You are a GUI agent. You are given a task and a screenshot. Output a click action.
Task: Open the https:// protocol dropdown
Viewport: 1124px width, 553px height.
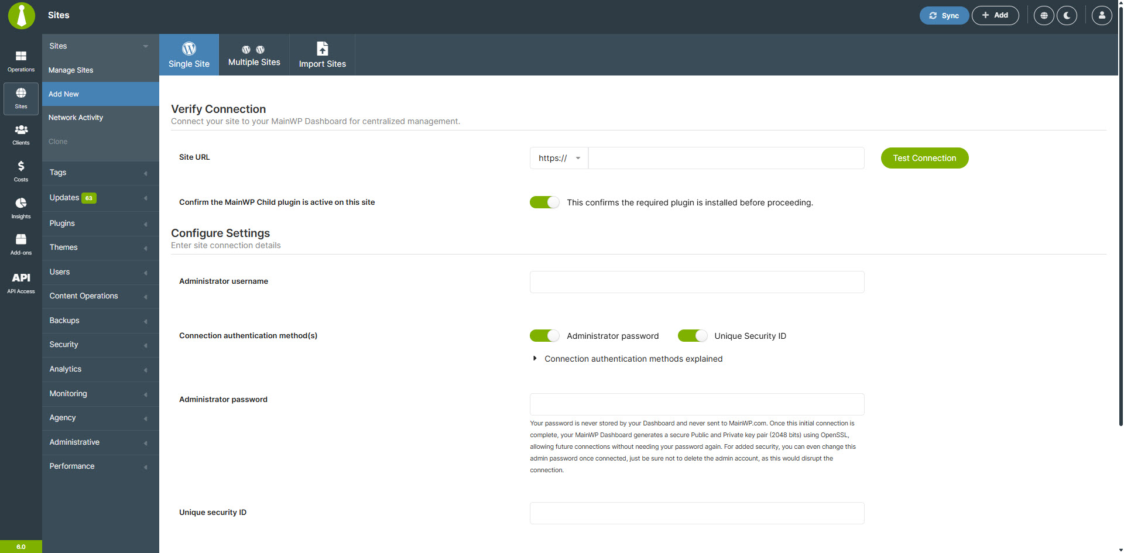coord(558,158)
